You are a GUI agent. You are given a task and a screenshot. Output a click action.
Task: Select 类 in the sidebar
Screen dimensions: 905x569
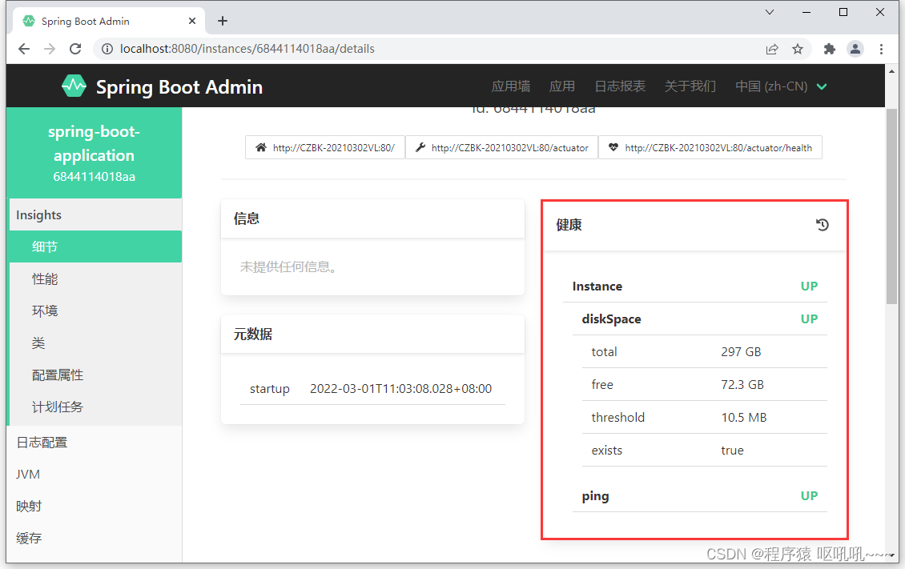(95, 343)
